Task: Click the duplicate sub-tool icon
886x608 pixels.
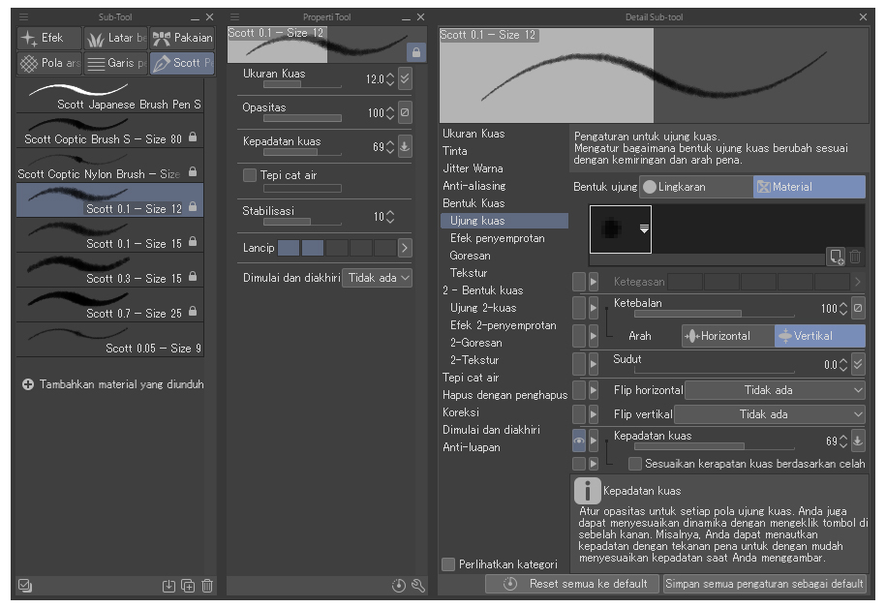Action: [x=188, y=586]
